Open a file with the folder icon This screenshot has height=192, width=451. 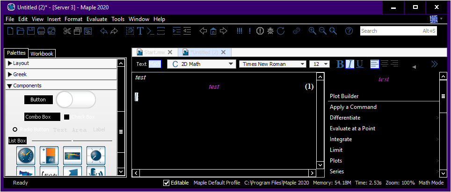click(21, 31)
